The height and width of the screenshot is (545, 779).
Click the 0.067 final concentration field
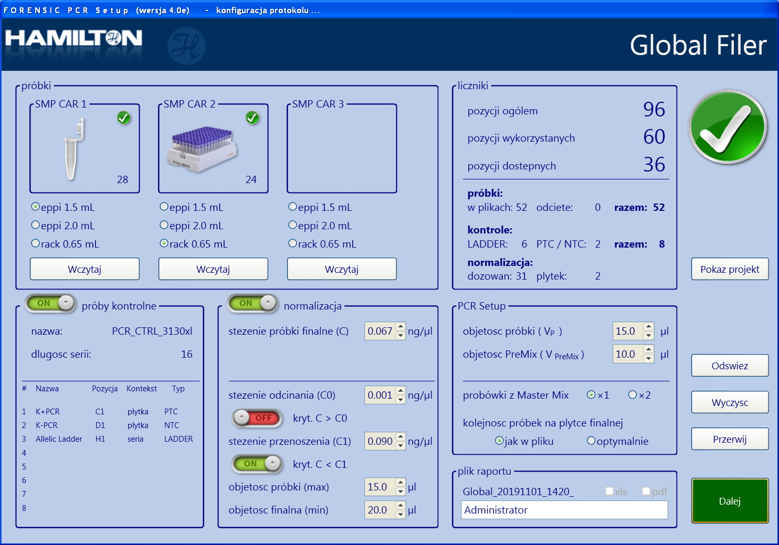pyautogui.click(x=380, y=331)
